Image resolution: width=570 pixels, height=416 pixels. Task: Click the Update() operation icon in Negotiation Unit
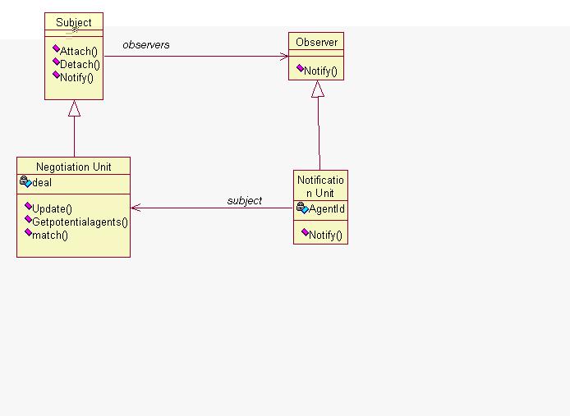[28, 207]
